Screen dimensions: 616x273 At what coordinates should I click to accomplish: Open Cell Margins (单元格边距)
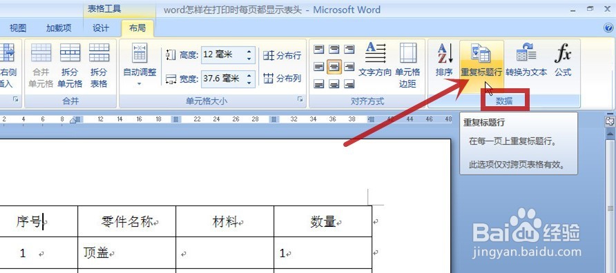(407, 65)
